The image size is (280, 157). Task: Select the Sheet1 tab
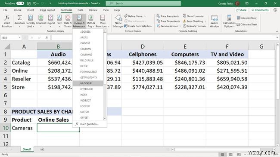(27, 149)
